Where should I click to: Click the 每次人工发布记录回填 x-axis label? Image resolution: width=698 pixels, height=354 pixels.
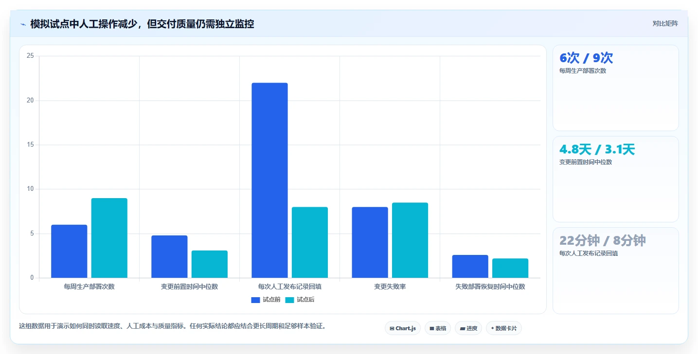click(289, 287)
